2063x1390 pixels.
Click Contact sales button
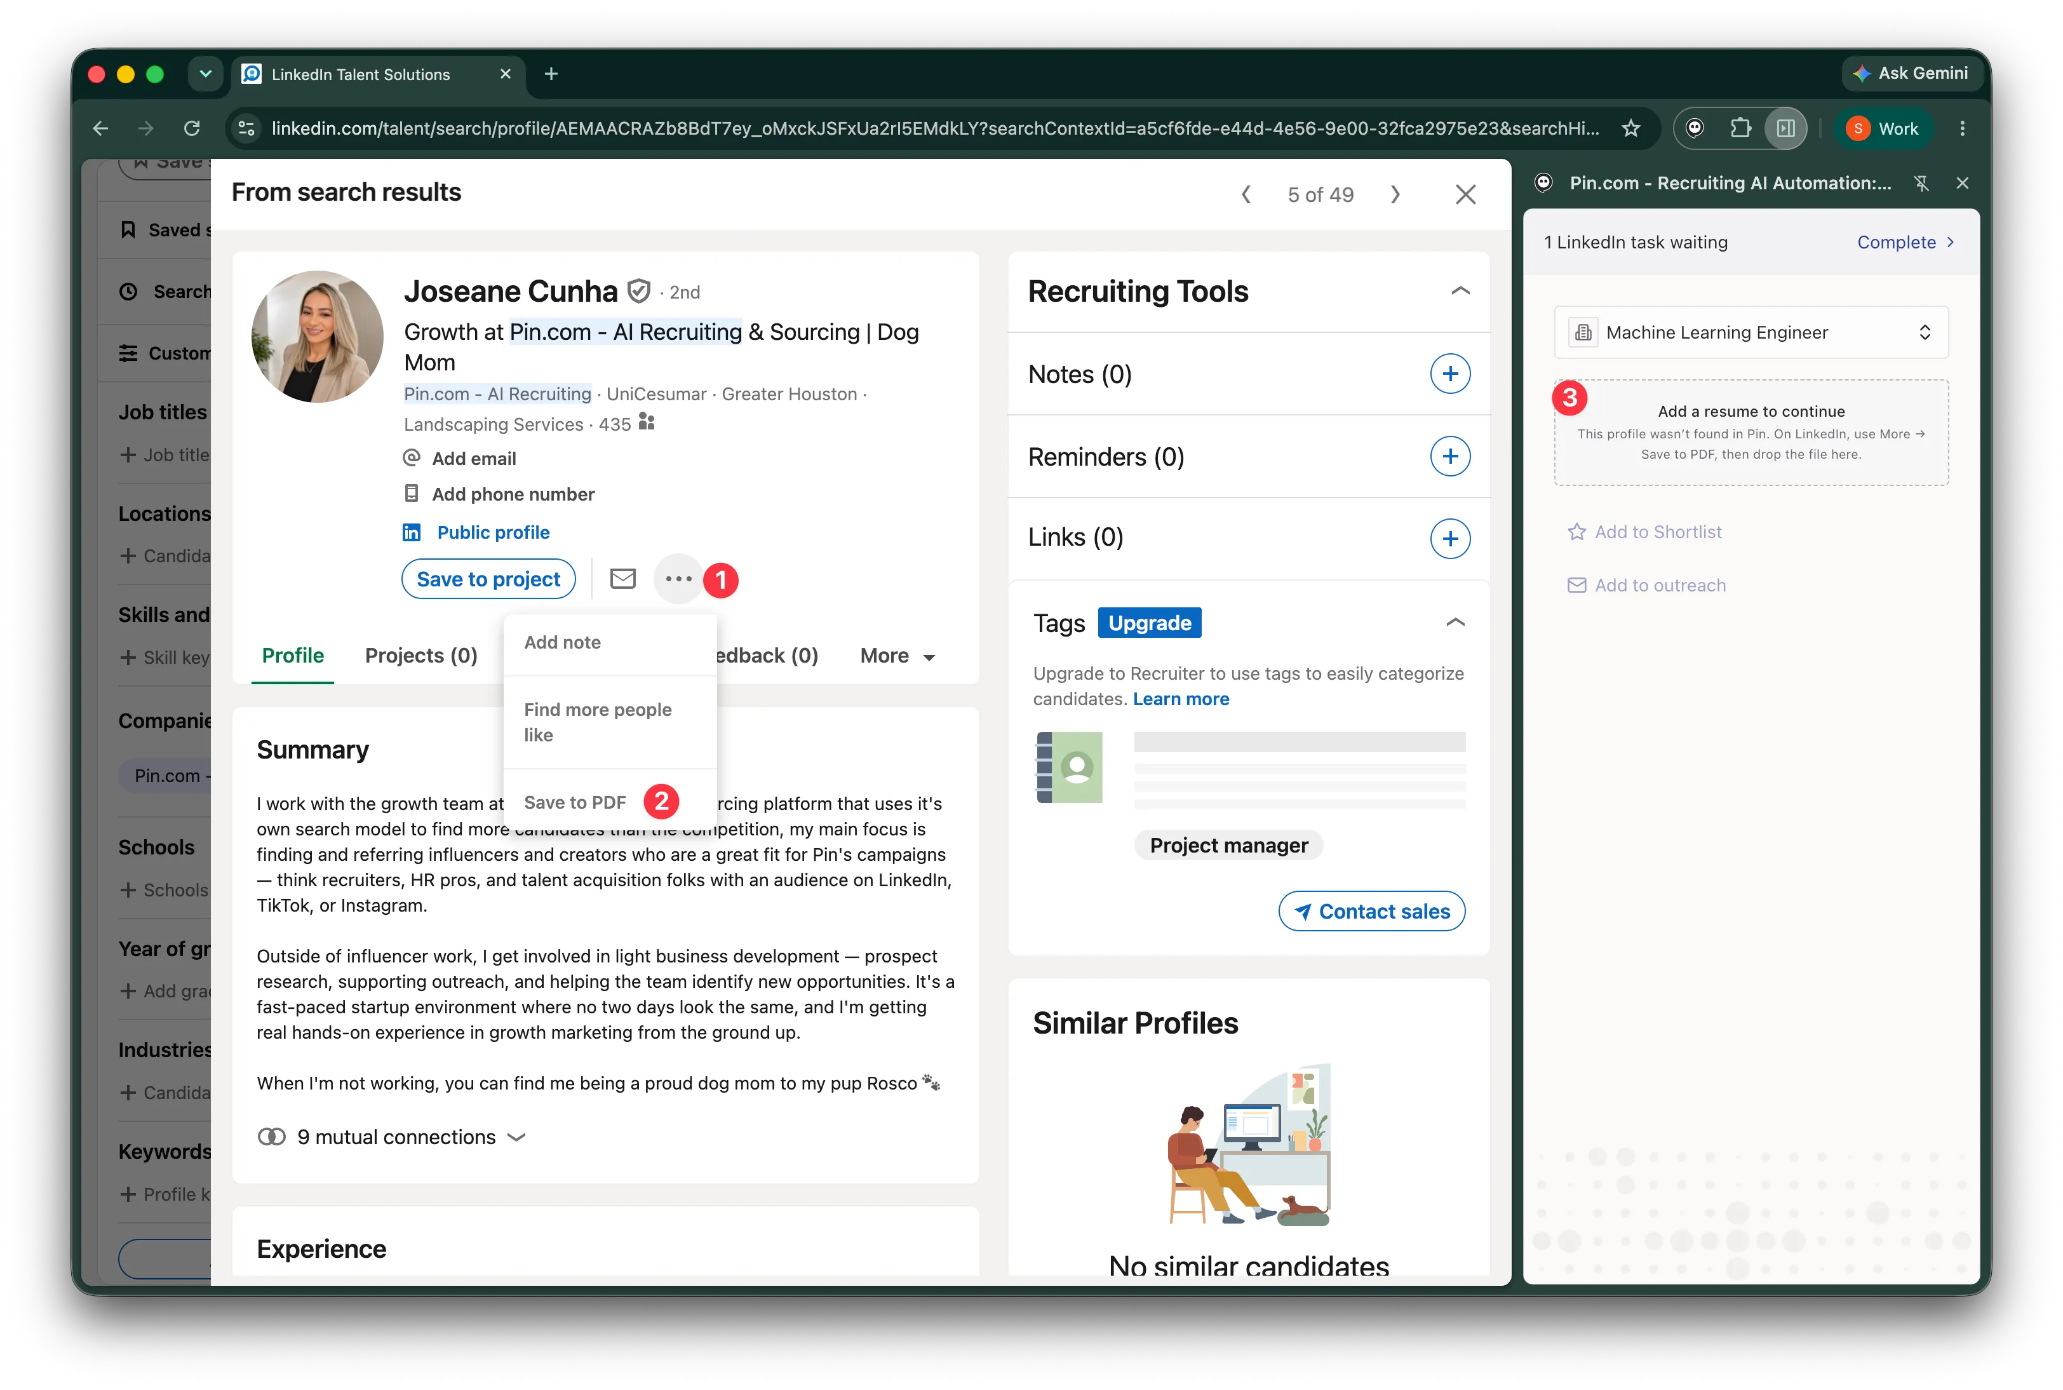coord(1371,911)
